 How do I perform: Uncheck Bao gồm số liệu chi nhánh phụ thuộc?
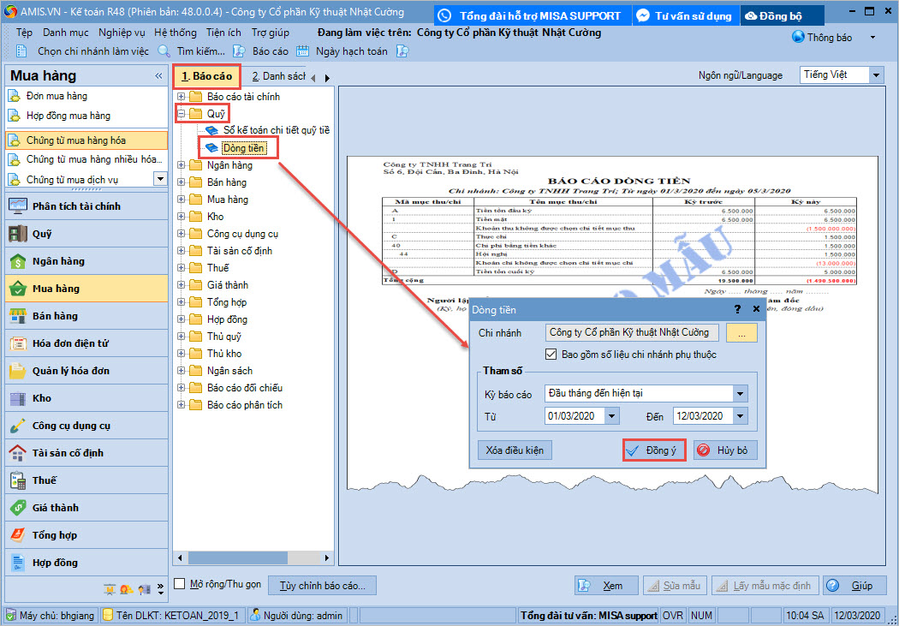click(x=551, y=355)
